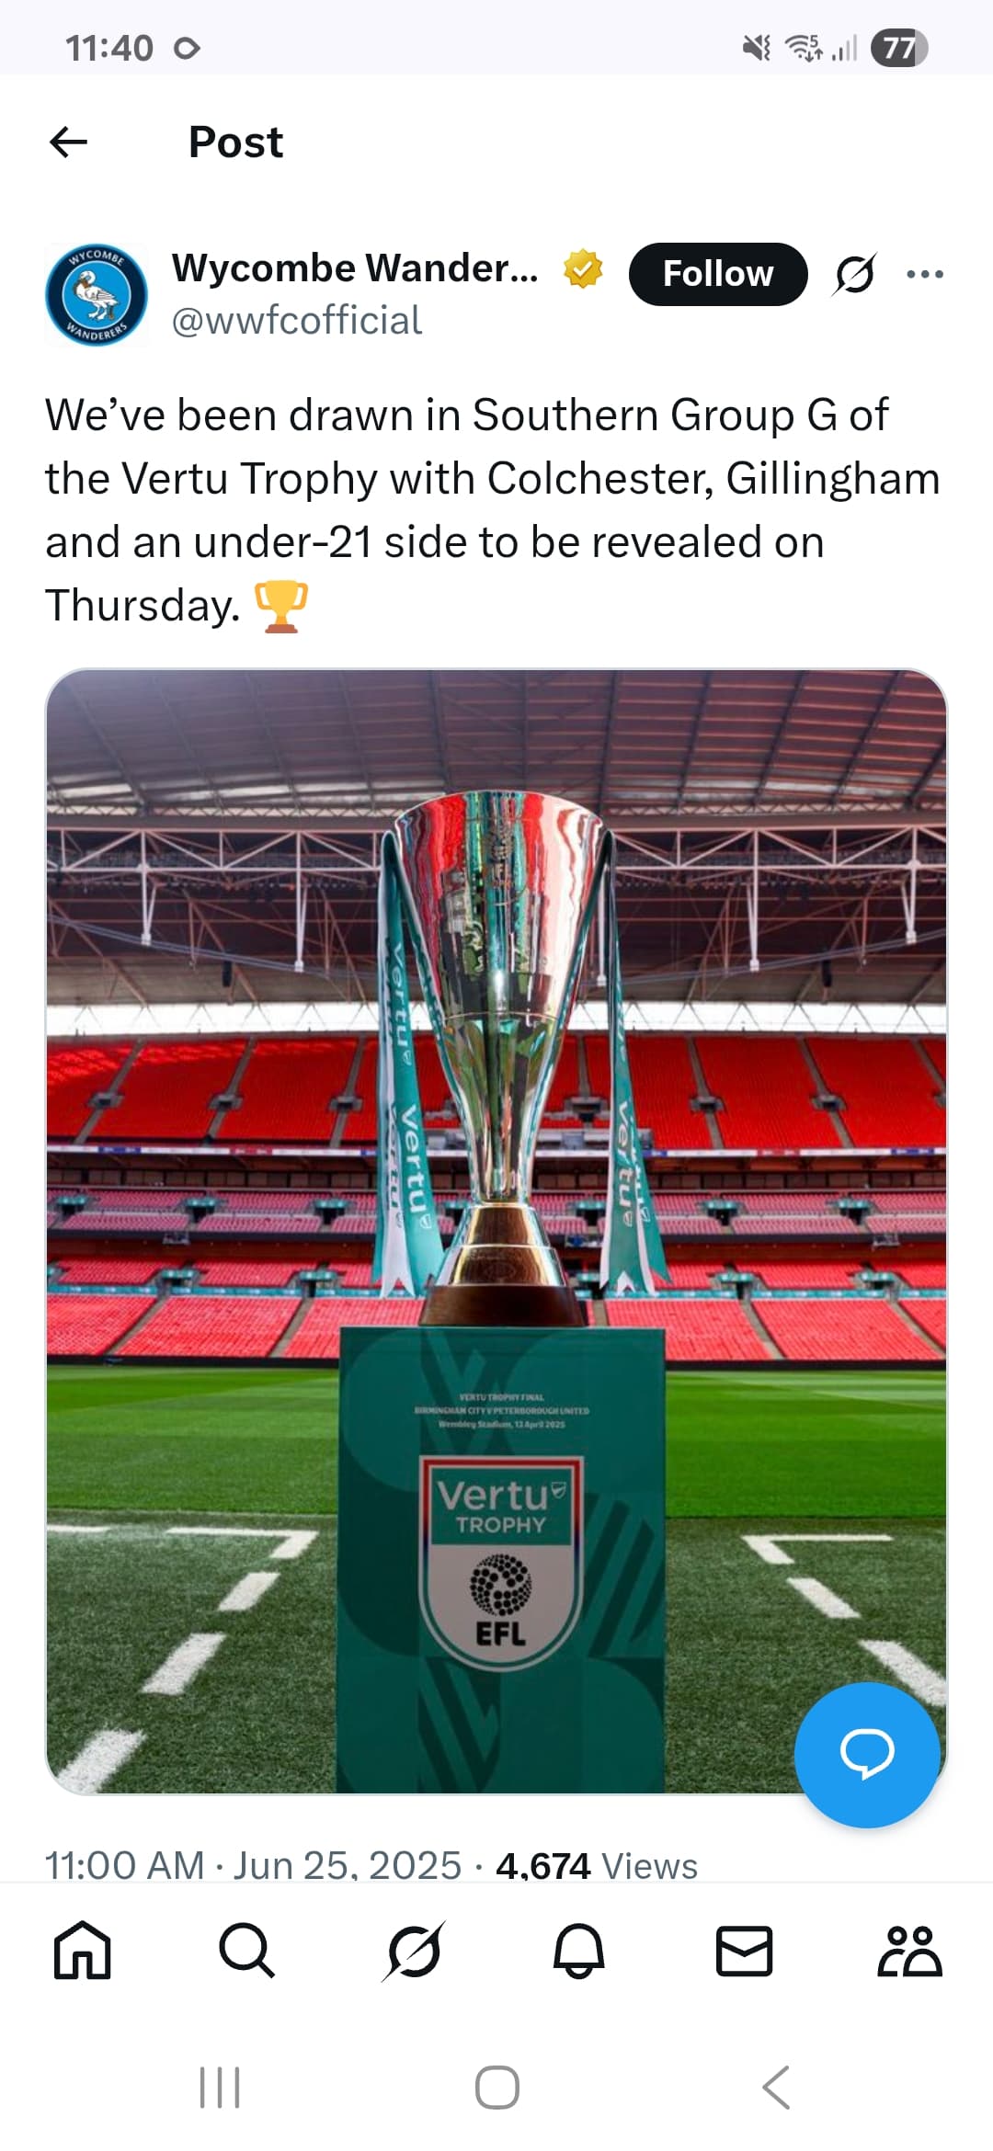The image size is (993, 2151).
Task: Open the Vertu Trophy photo
Action: (x=496, y=1231)
